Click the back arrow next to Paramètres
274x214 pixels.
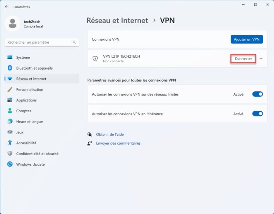pyautogui.click(x=7, y=7)
